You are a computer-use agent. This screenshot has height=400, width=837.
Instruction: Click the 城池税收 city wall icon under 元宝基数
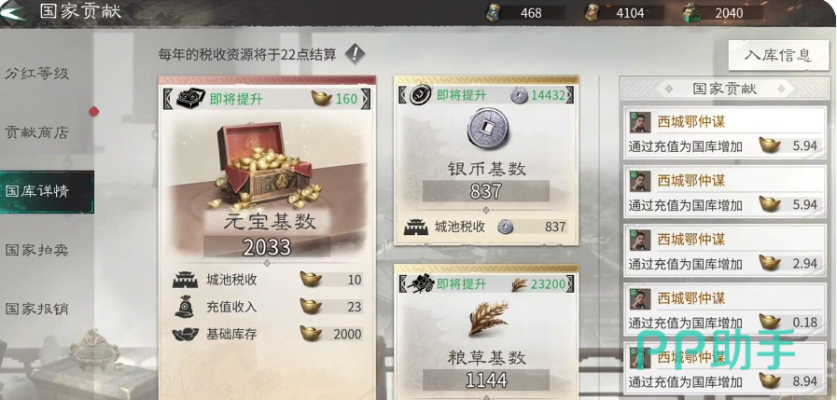click(x=185, y=280)
